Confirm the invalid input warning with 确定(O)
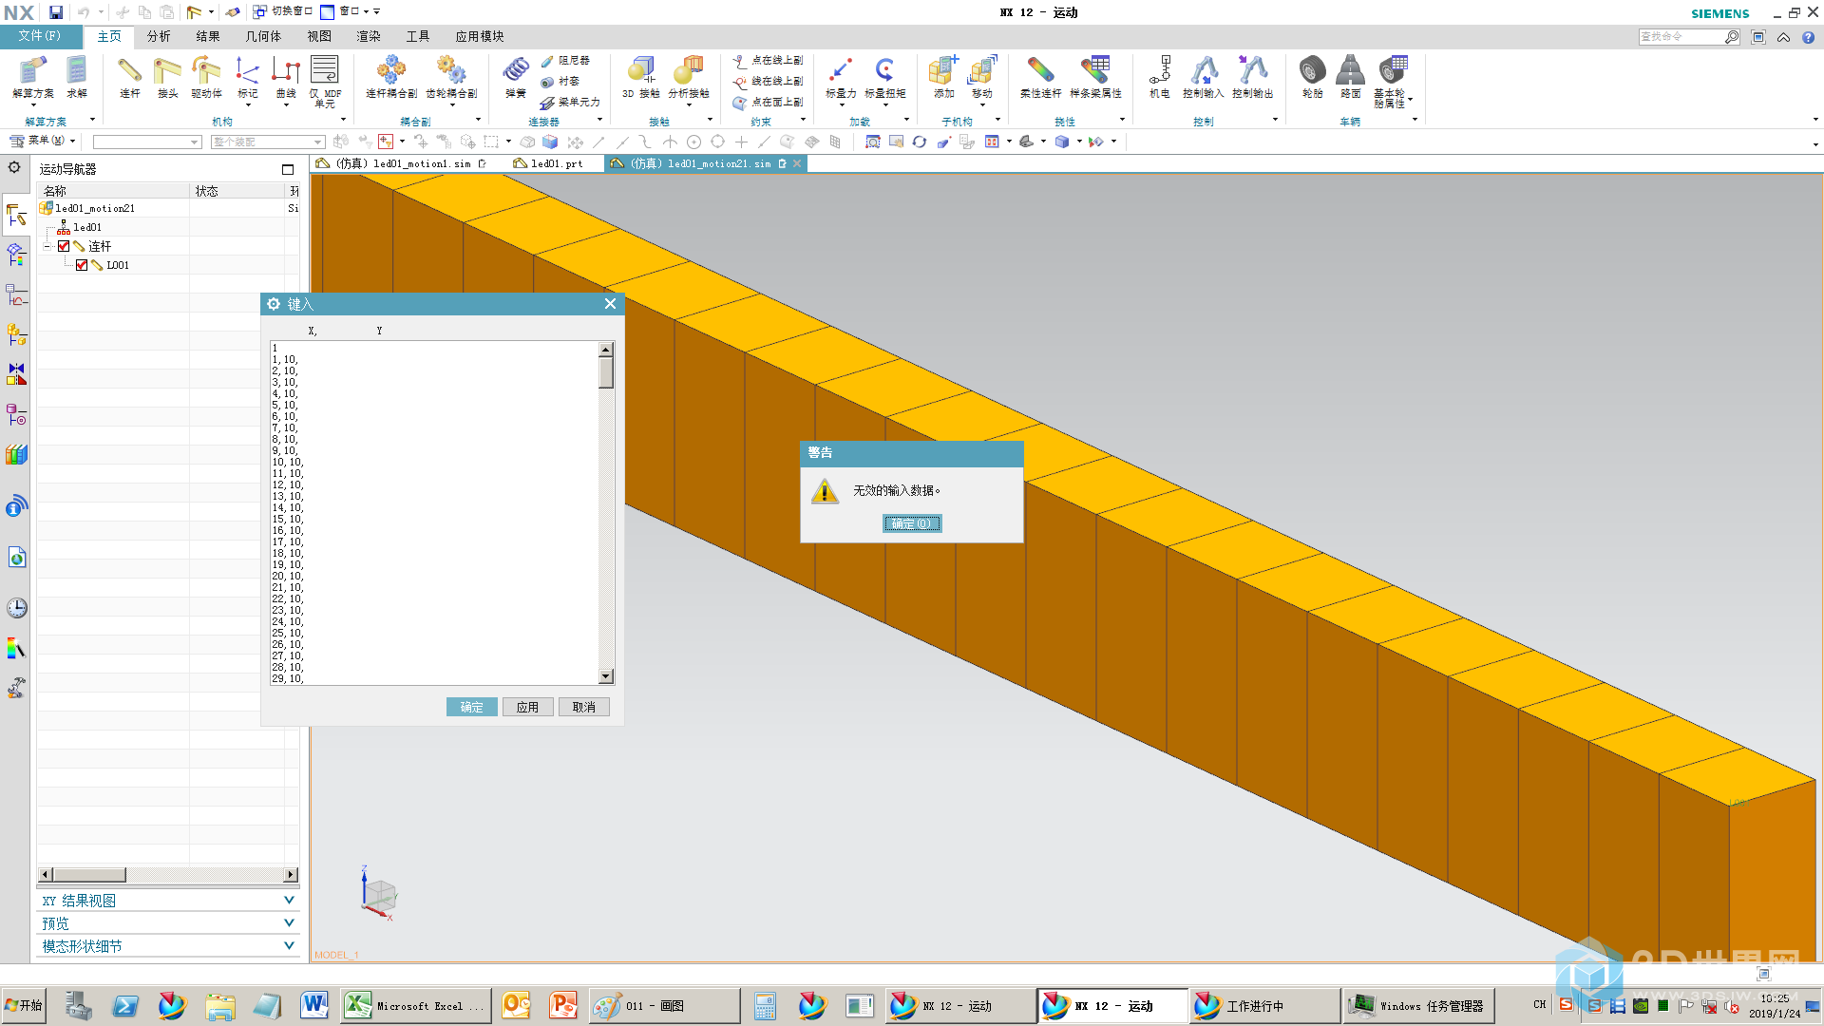This screenshot has height=1026, width=1824. click(x=912, y=523)
